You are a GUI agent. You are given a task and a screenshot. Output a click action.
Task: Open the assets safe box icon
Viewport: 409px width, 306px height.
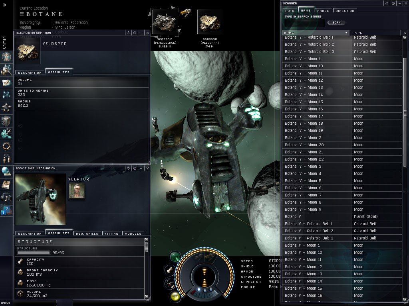(6, 121)
